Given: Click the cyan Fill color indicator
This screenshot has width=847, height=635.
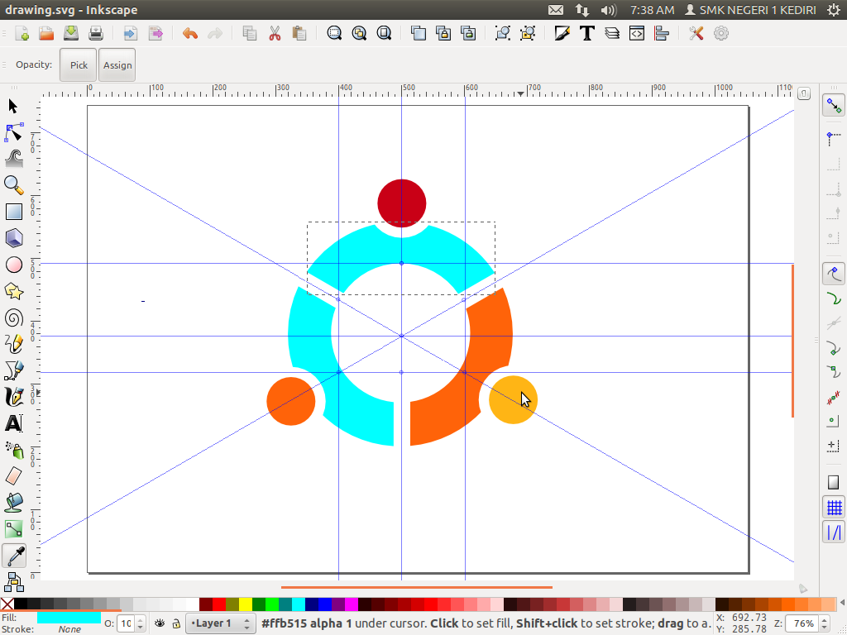Looking at the screenshot, I should (x=69, y=617).
